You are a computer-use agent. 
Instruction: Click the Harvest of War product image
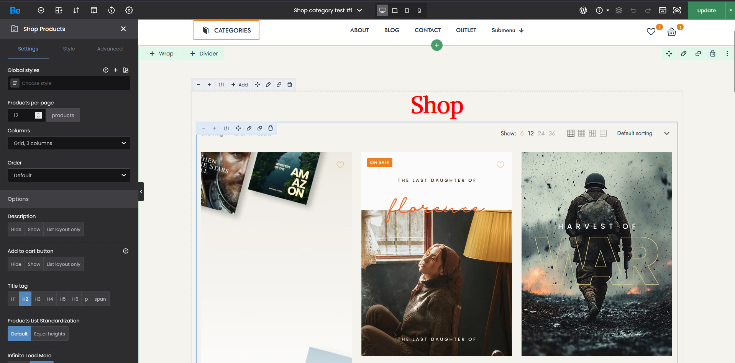[597, 254]
